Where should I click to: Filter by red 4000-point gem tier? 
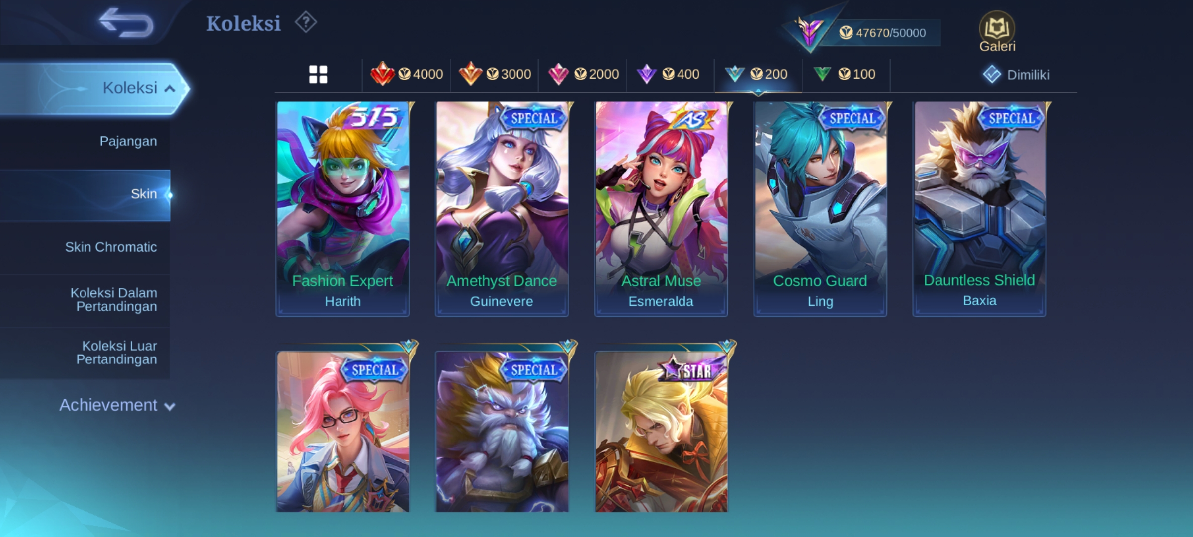pos(407,74)
